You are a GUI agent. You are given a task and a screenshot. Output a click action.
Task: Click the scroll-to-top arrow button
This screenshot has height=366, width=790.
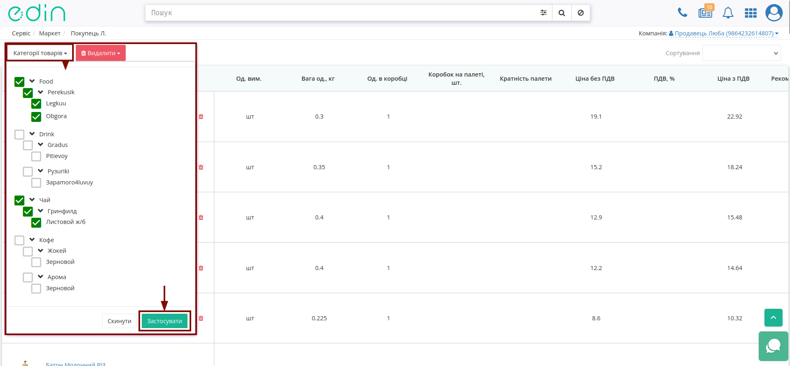pyautogui.click(x=774, y=317)
